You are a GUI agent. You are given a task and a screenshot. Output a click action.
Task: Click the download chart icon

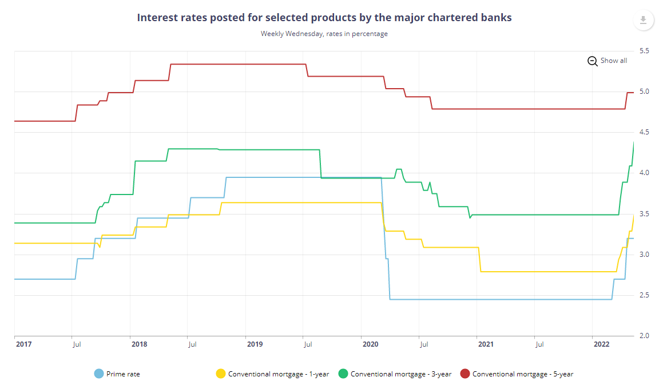(643, 20)
